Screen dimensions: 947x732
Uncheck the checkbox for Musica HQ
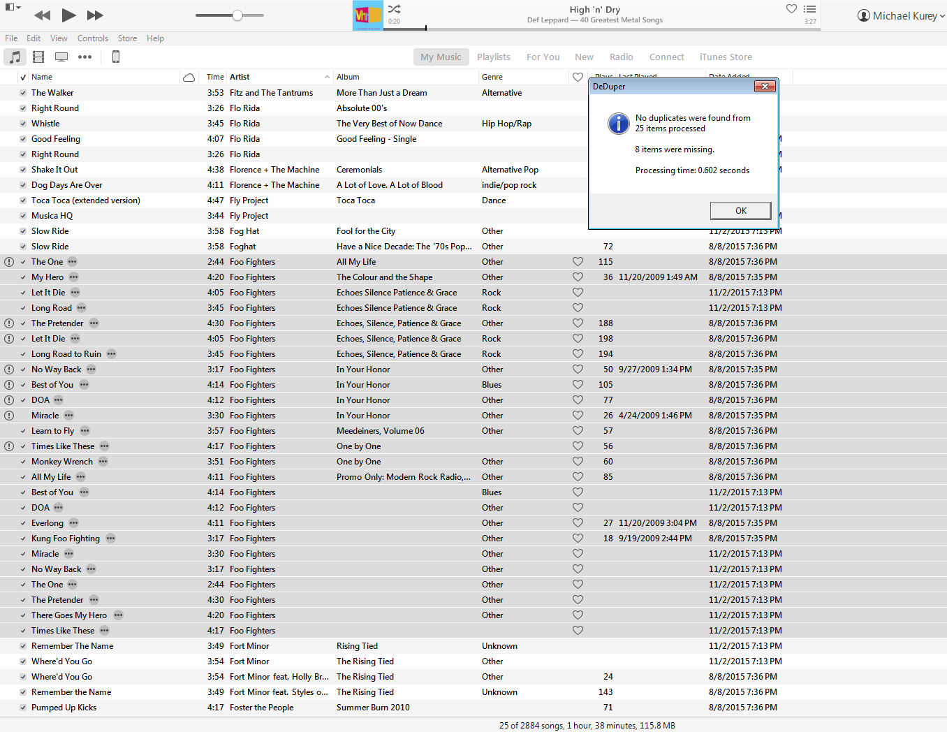[23, 216]
